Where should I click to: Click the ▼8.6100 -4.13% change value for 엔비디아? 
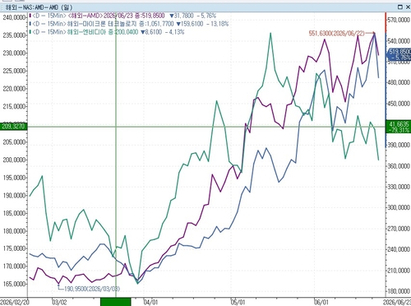coord(163,32)
